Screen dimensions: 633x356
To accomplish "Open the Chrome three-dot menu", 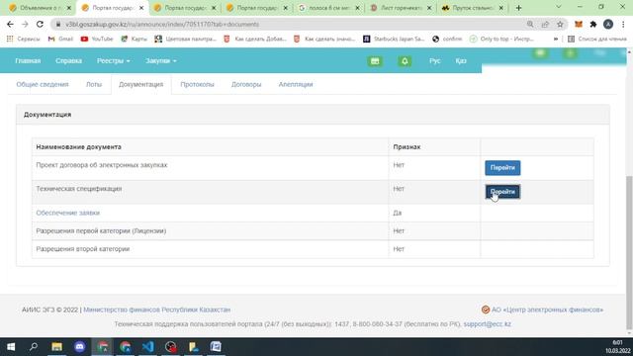I will [623, 24].
